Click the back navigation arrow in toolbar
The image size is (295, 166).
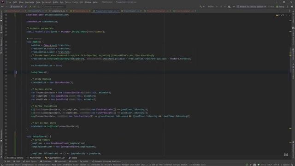click(x=2, y=6)
